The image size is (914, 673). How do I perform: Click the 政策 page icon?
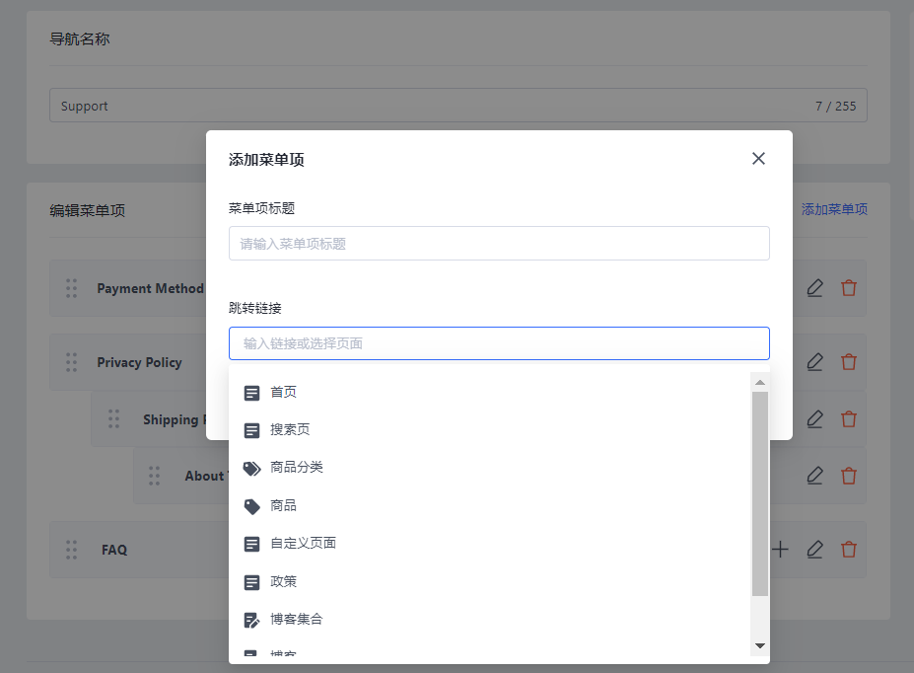(251, 582)
